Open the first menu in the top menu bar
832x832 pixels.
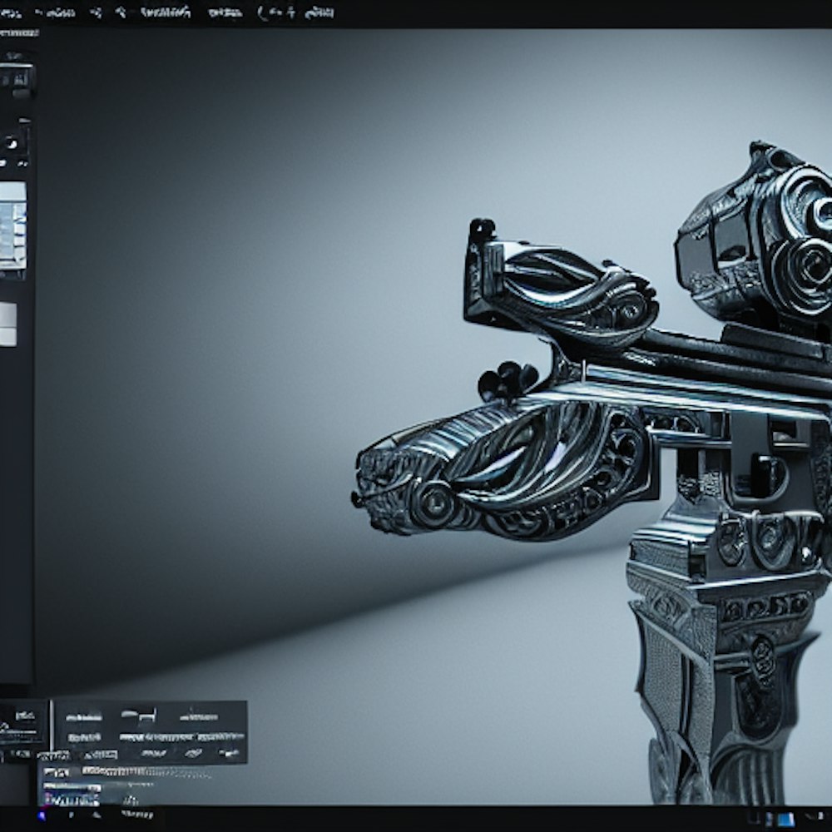12,12
